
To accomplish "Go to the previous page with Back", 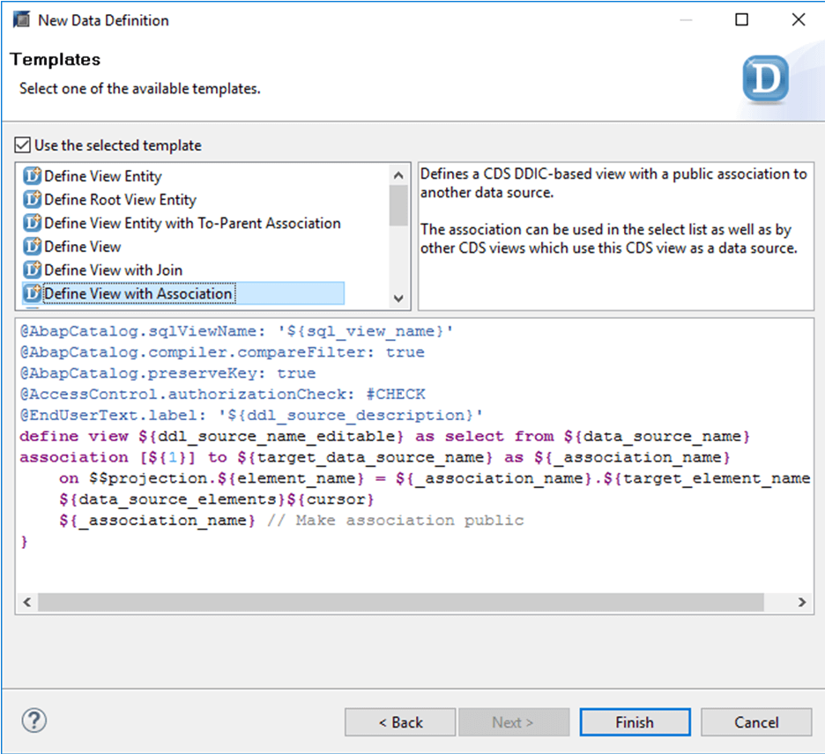I will coord(400,722).
